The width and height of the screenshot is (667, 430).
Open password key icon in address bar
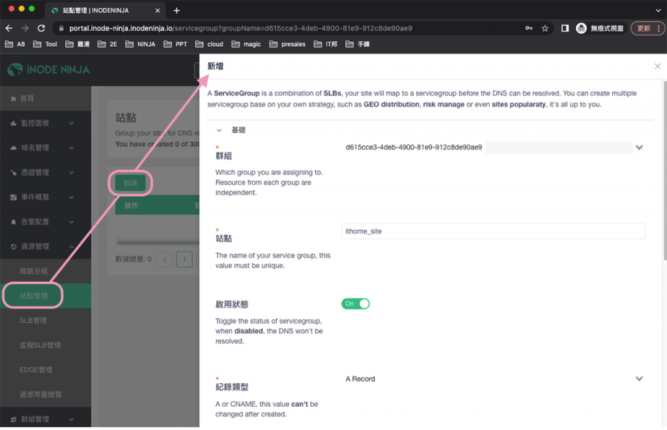(529, 28)
